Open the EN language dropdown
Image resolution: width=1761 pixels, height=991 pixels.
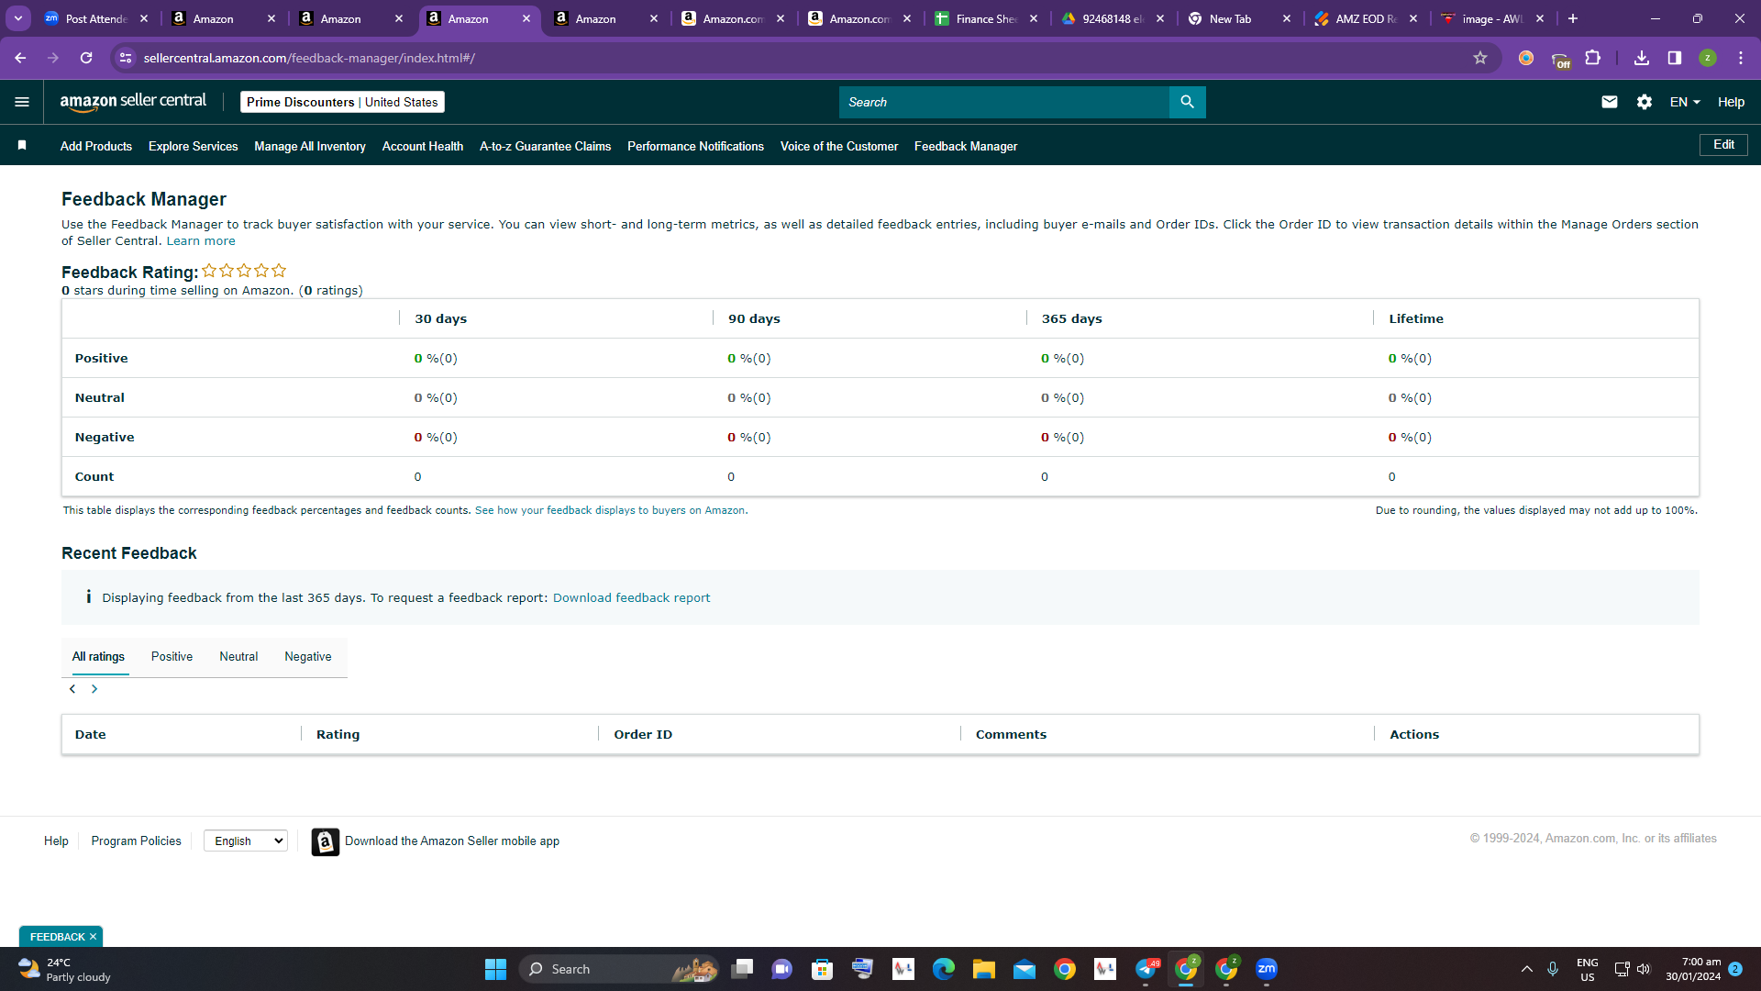(1685, 102)
